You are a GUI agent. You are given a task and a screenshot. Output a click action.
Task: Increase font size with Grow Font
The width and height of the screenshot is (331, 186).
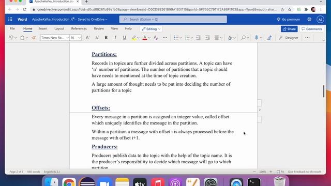point(87,38)
